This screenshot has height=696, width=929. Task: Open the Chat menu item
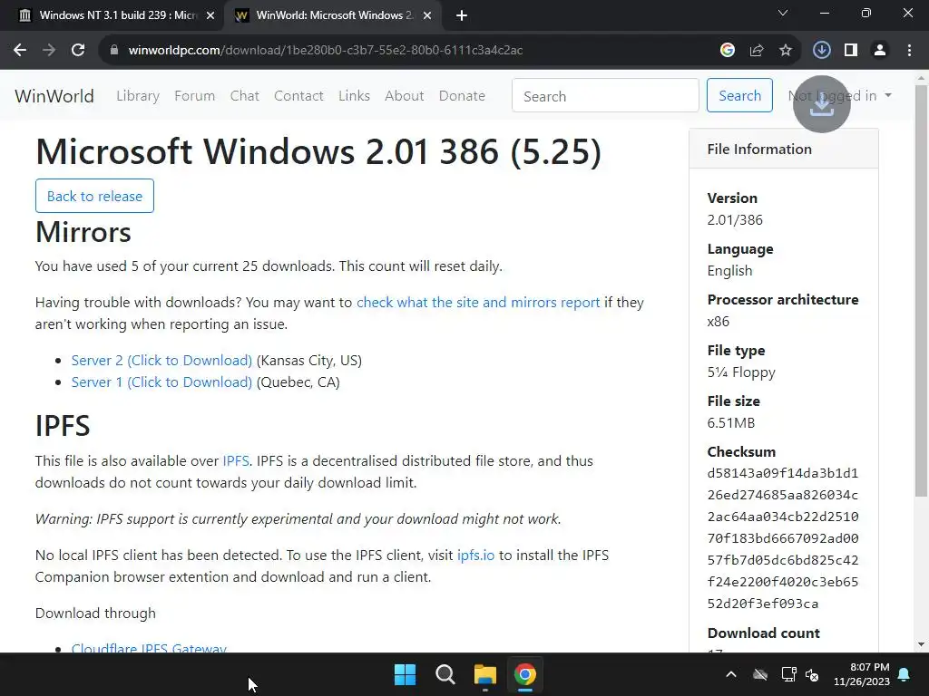(245, 96)
